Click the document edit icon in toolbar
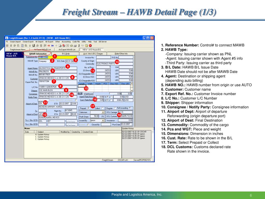 tap(60, 46)
